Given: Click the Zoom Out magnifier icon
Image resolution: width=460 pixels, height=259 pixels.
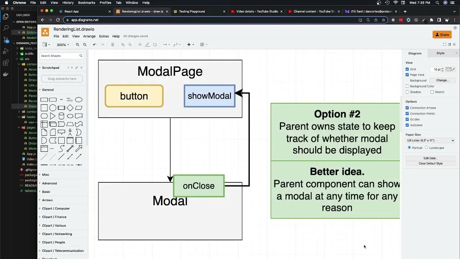Looking at the screenshot, I should tap(85, 45).
